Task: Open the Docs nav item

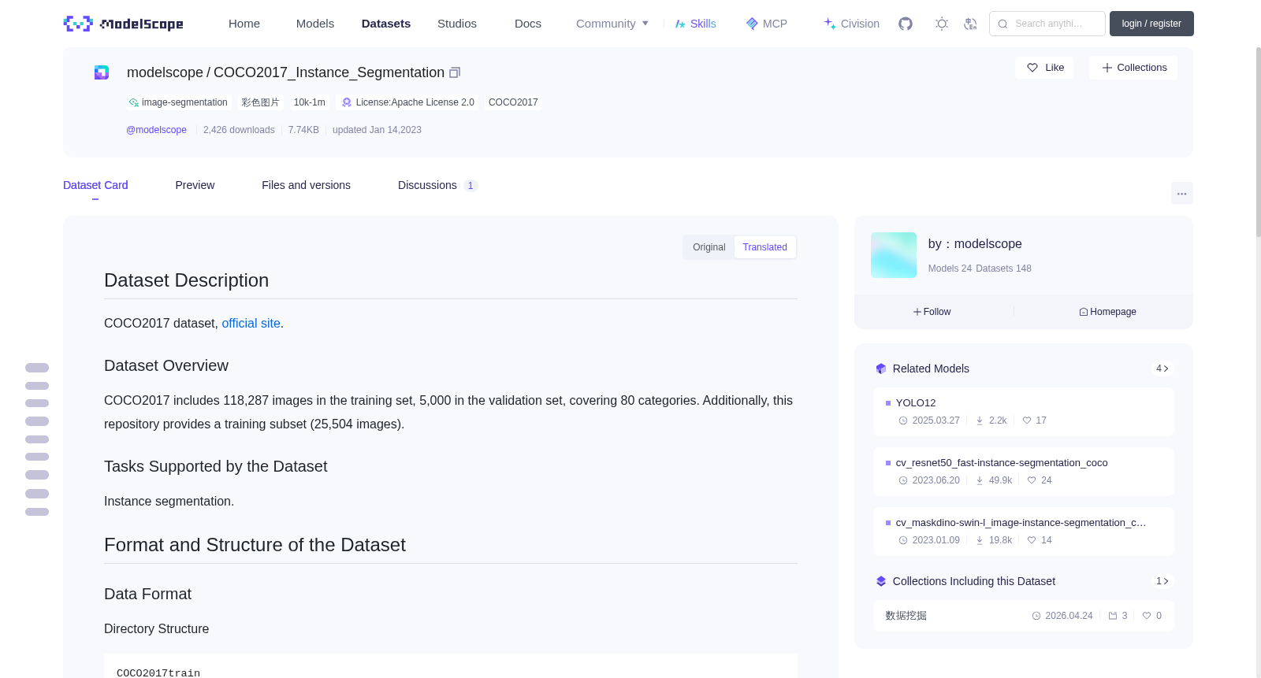Action: (528, 24)
